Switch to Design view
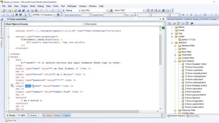Viewport: 219px width, 123px height. [11, 115]
